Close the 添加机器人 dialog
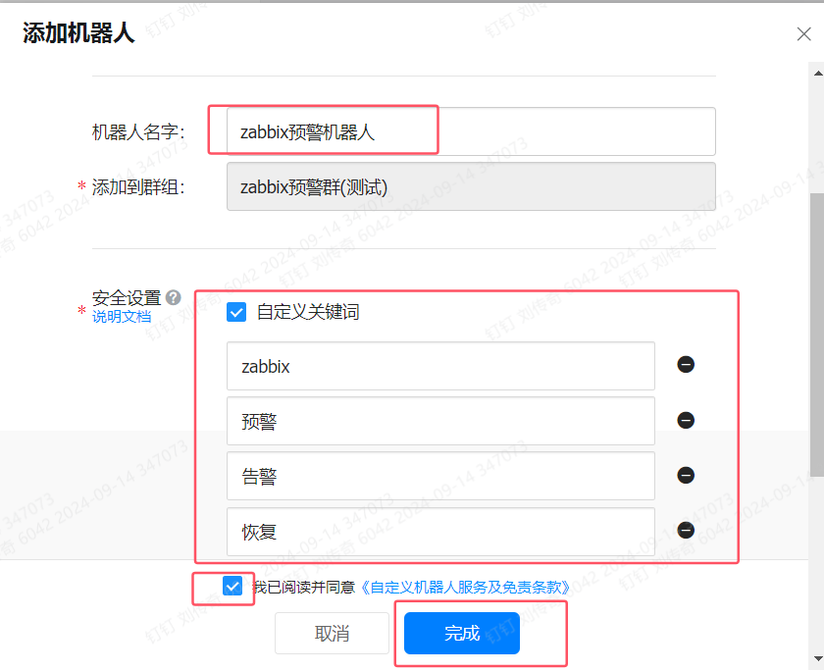Image resolution: width=824 pixels, height=671 pixels. point(803,34)
